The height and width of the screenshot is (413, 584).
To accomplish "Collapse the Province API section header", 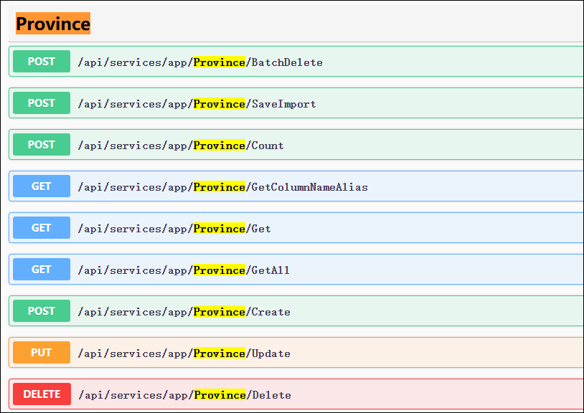I will (53, 24).
